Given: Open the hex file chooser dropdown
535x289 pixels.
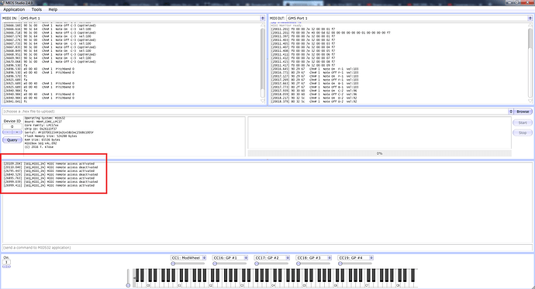Looking at the screenshot, I should (511, 112).
